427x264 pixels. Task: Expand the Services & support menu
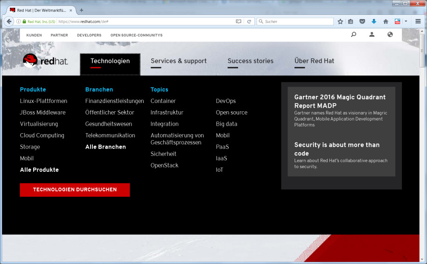point(178,61)
